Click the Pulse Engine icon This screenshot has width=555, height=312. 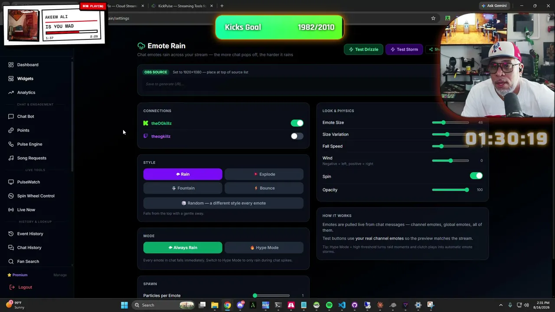[x=11, y=144]
